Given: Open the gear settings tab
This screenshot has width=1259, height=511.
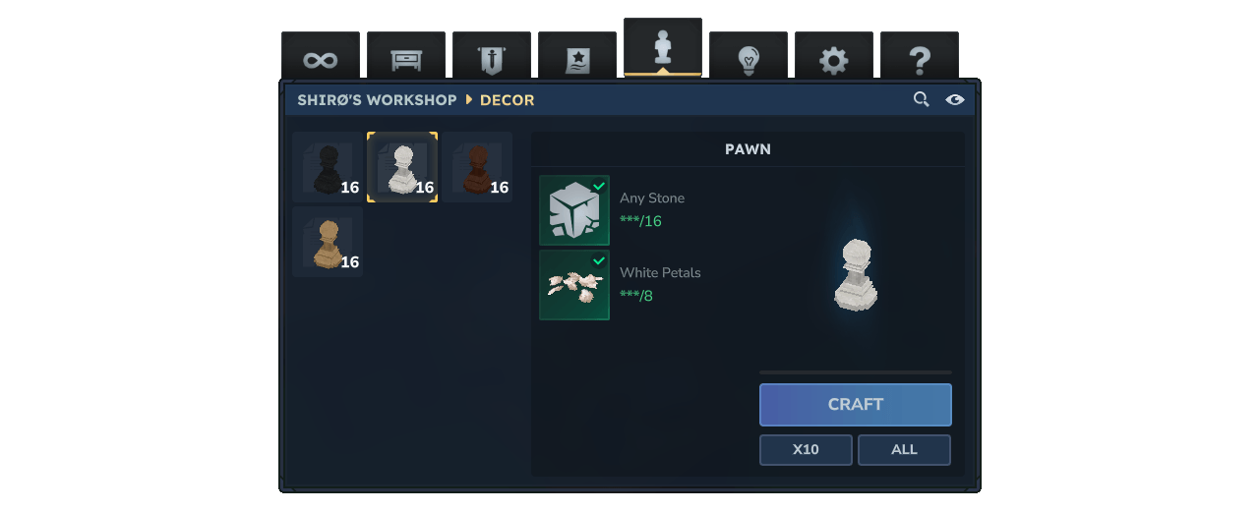Looking at the screenshot, I should pyautogui.click(x=833, y=56).
